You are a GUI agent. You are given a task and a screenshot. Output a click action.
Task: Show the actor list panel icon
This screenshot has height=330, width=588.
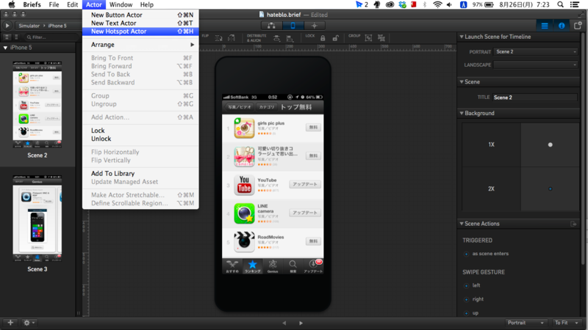click(545, 26)
